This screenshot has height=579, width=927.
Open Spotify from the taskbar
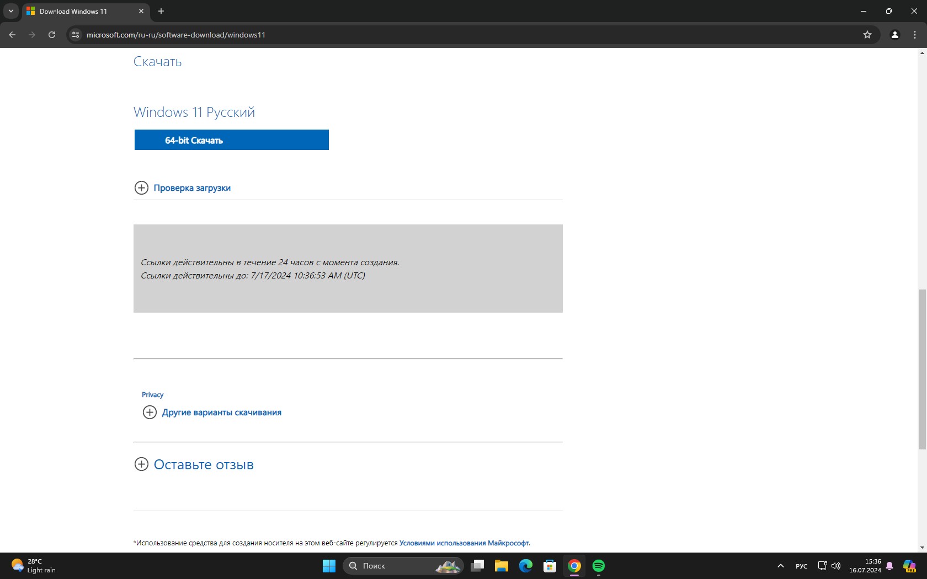599,566
